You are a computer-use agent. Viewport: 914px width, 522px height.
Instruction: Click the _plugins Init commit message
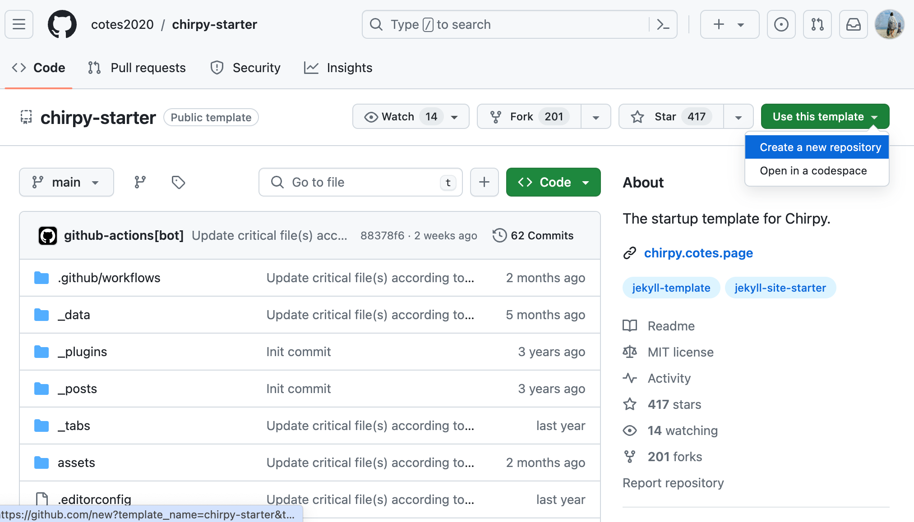coord(298,352)
